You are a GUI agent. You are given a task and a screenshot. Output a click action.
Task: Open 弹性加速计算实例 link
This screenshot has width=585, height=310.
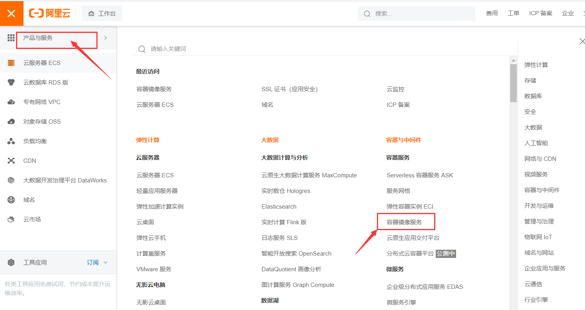(160, 207)
